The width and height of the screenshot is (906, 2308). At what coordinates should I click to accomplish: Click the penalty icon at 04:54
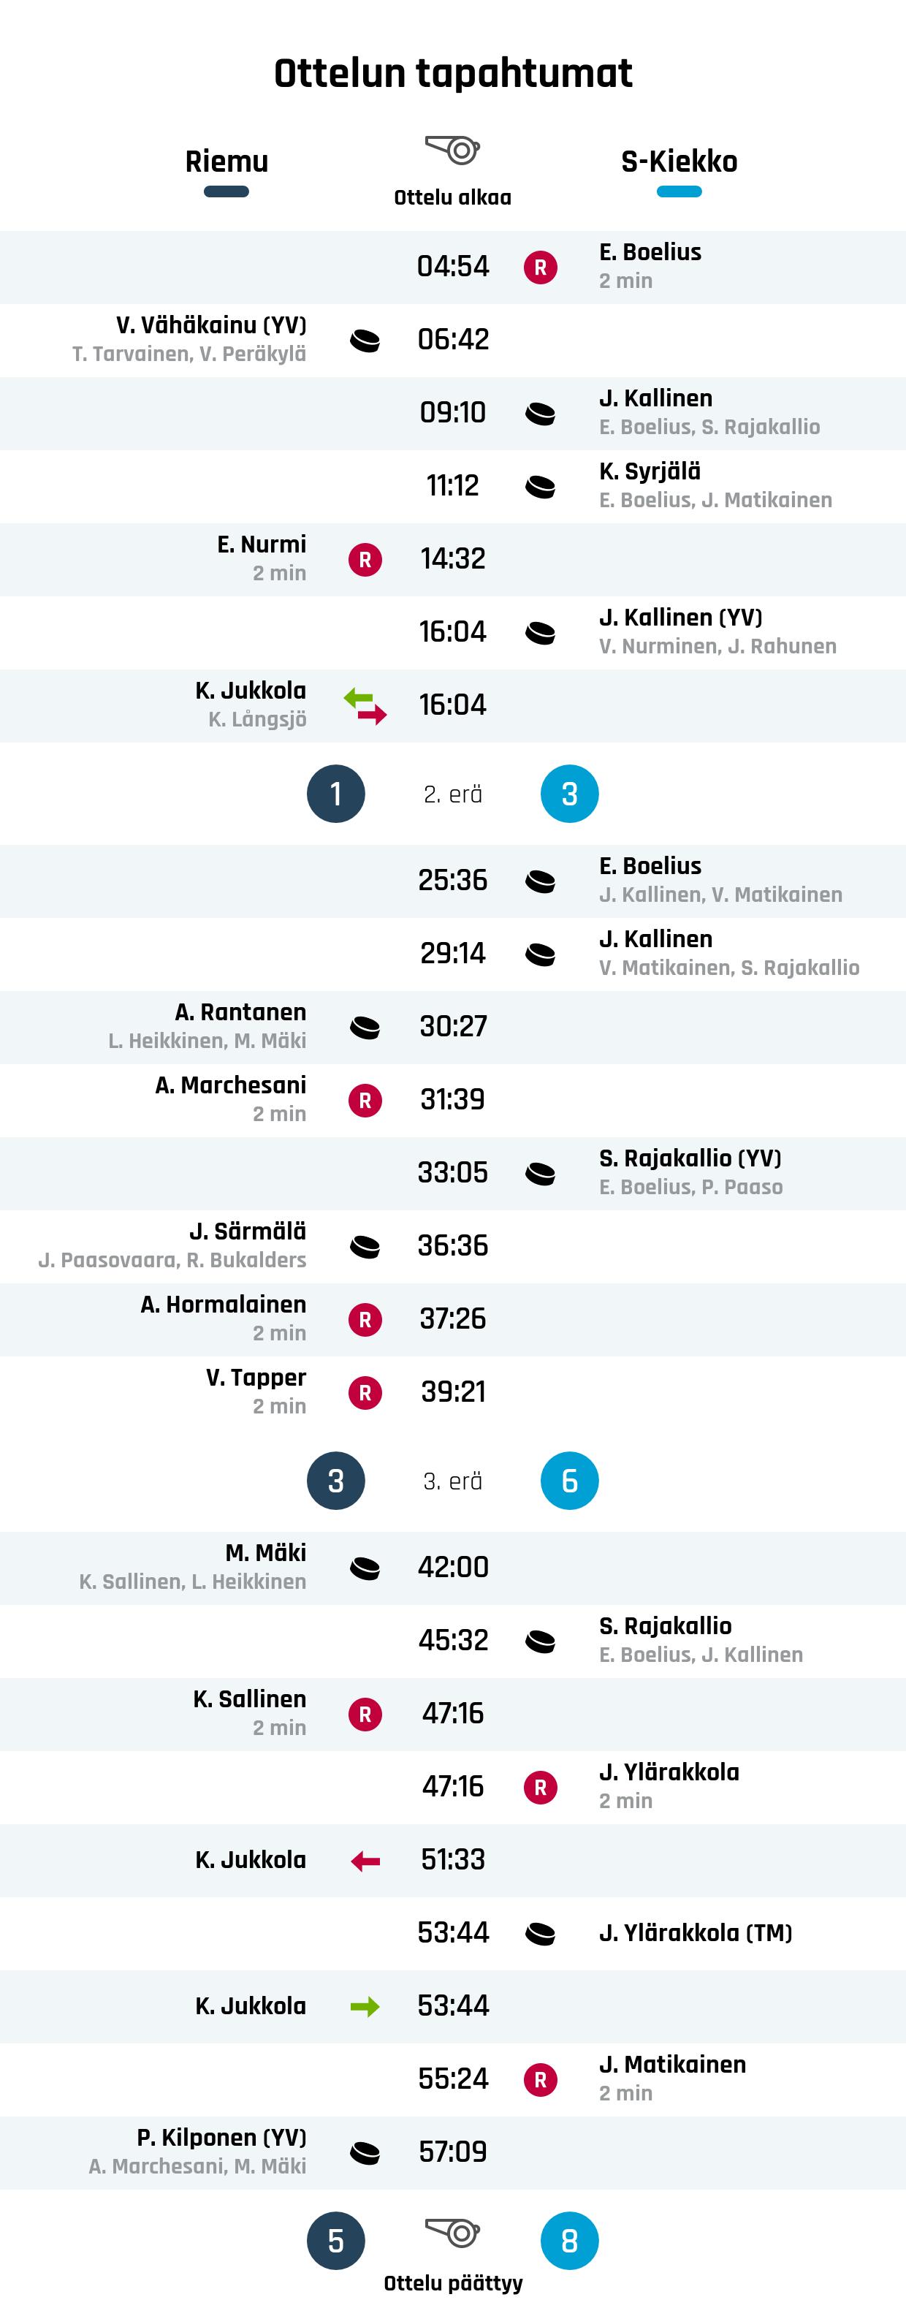541,267
